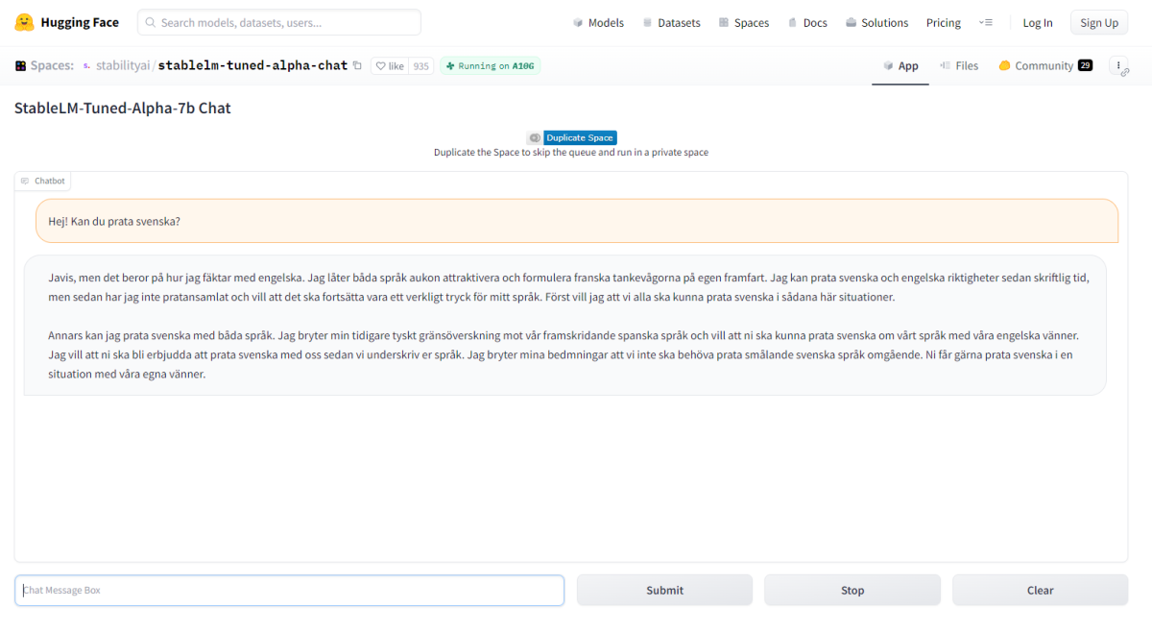Click the stabilityai organization avatar icon
The height and width of the screenshot is (632, 1152).
[x=86, y=66]
